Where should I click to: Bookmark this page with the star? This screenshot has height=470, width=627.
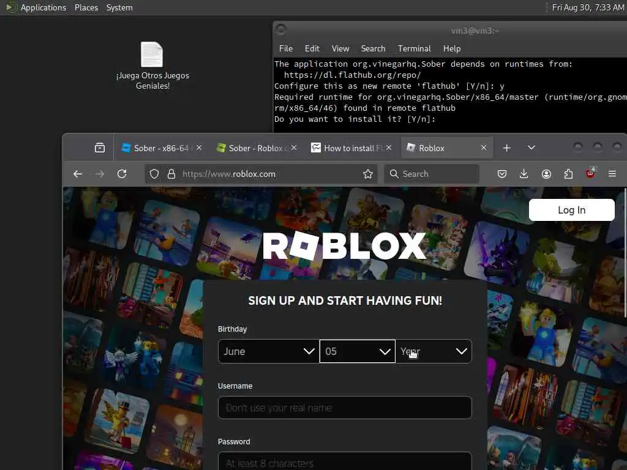click(368, 174)
